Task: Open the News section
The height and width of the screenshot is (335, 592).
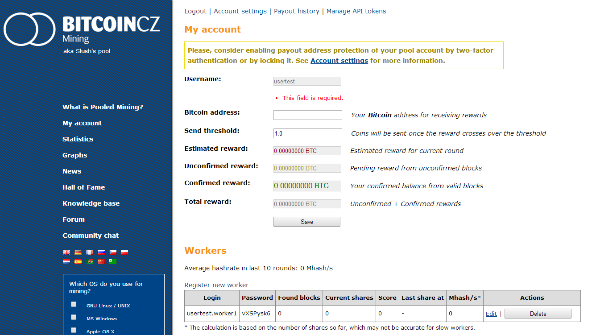Action: click(72, 171)
